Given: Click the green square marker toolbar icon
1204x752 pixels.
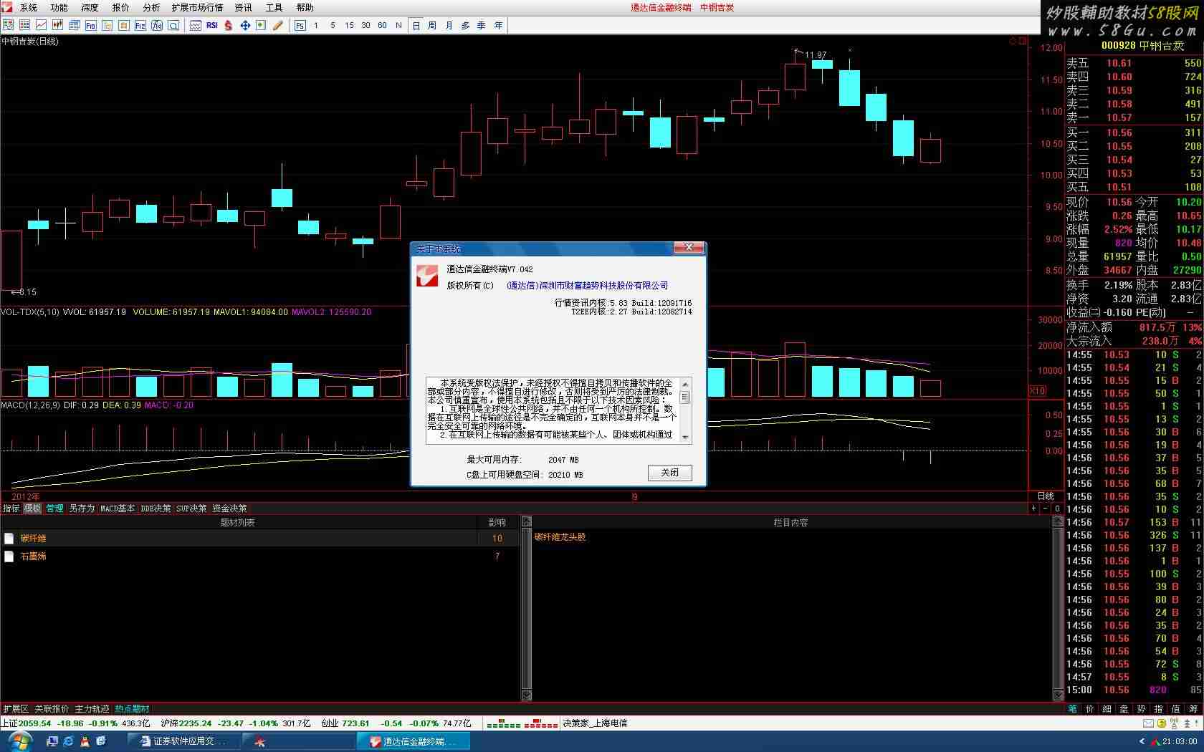Looking at the screenshot, I should 261,25.
